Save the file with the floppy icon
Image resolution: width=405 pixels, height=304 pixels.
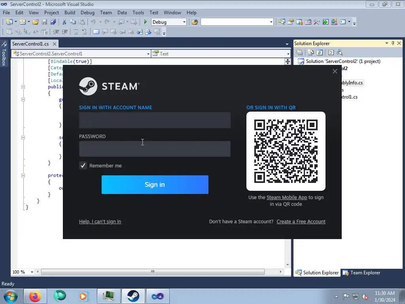44,22
